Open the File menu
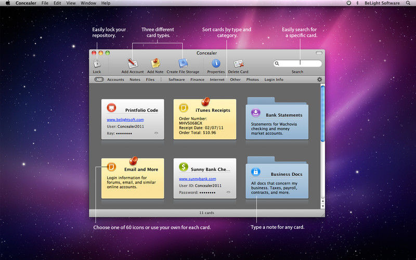Image resolution: width=416 pixels, height=260 pixels. pos(45,3)
